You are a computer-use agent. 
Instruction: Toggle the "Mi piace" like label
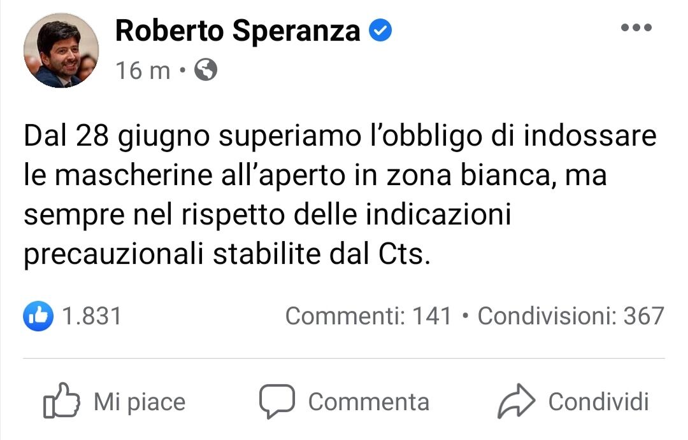[140, 402]
